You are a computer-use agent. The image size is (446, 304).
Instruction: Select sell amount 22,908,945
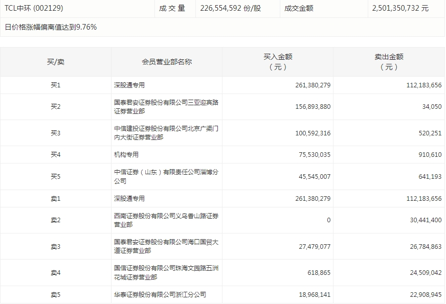point(426,295)
